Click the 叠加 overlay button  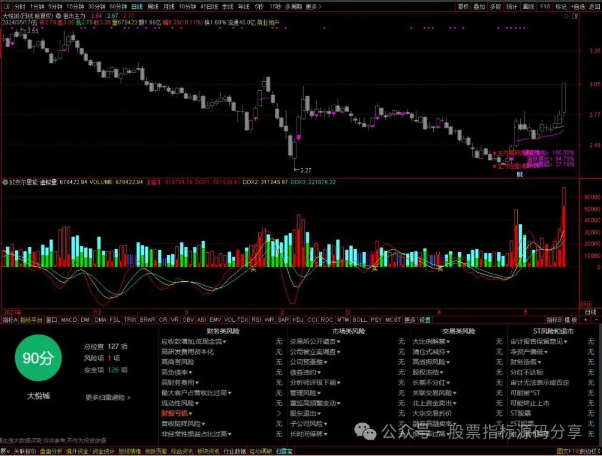pos(479,7)
